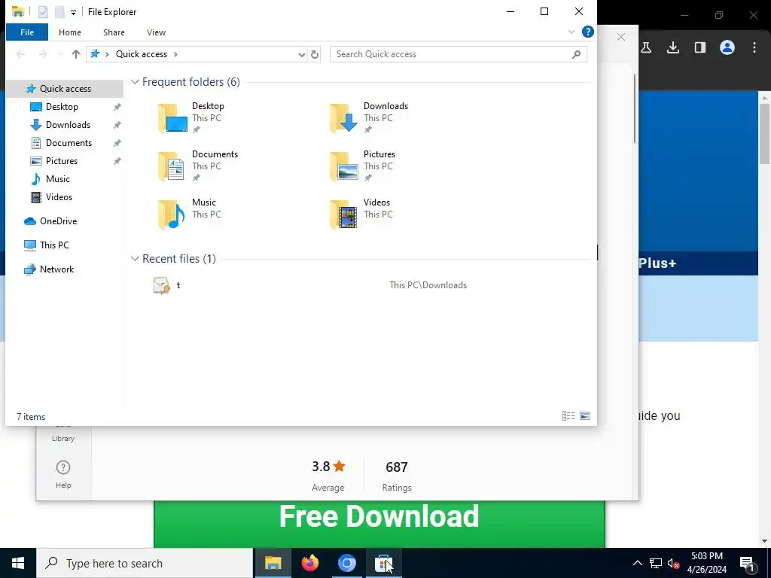Open recent locations dropdown arrow
The image size is (771, 578).
point(60,54)
